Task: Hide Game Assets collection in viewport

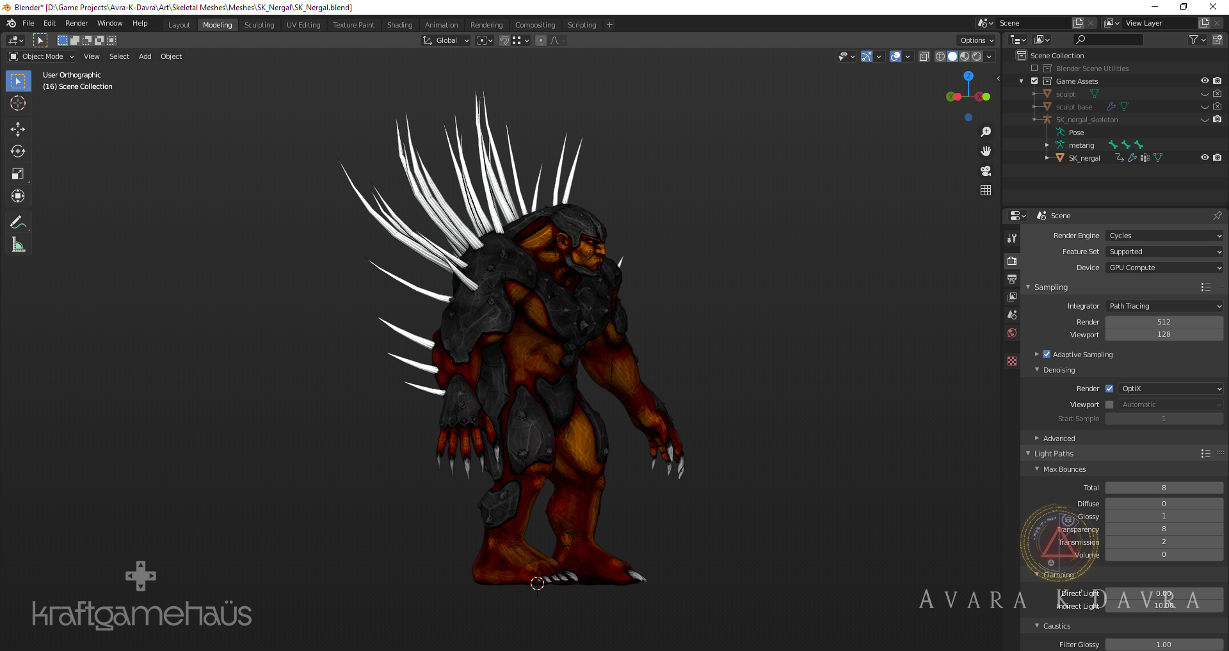Action: pyautogui.click(x=1205, y=81)
